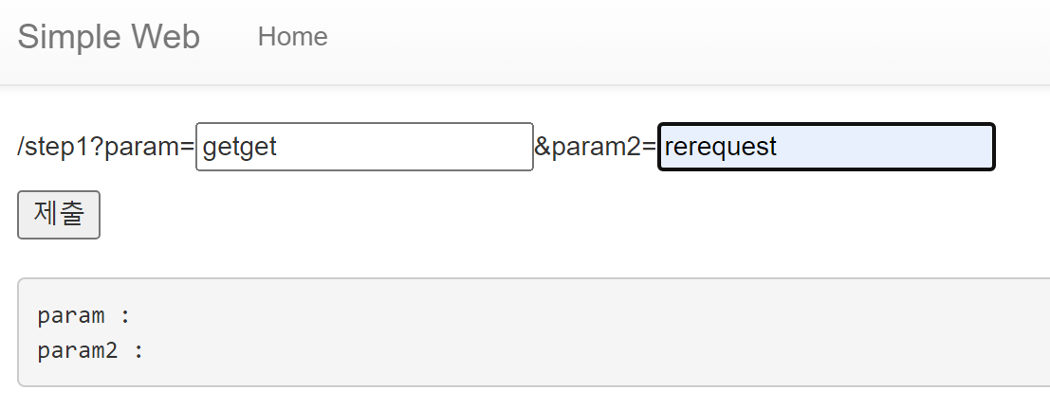The width and height of the screenshot is (1050, 408).
Task: Click empty space right of 'param :' output
Action: pyautogui.click(x=536, y=315)
